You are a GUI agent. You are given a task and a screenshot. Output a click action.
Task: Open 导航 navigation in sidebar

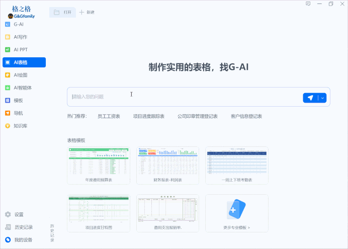(x=8, y=113)
